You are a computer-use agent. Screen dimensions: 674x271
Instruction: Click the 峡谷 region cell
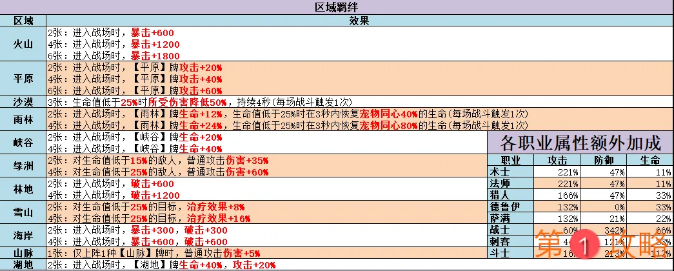point(23,143)
